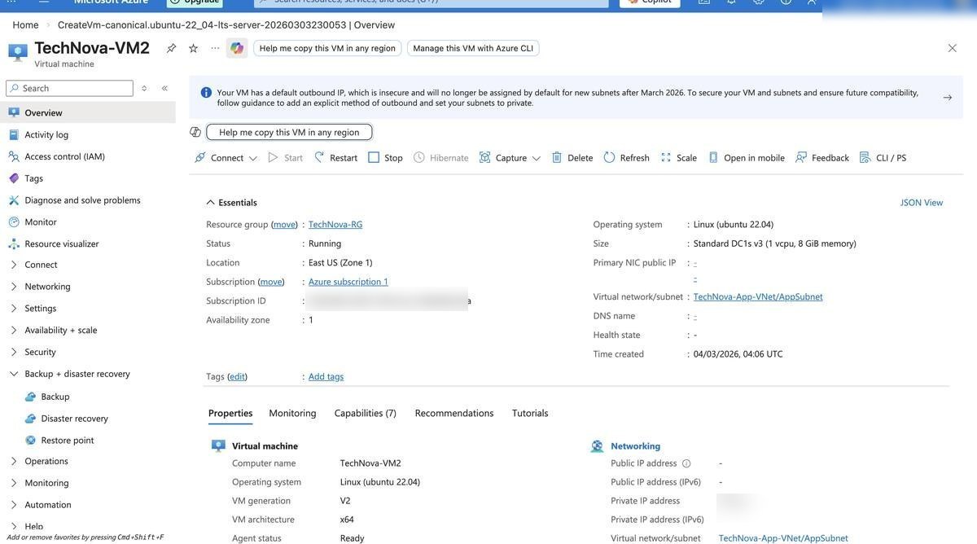Switch to the Monitoring tab
977x544 pixels.
coord(292,413)
